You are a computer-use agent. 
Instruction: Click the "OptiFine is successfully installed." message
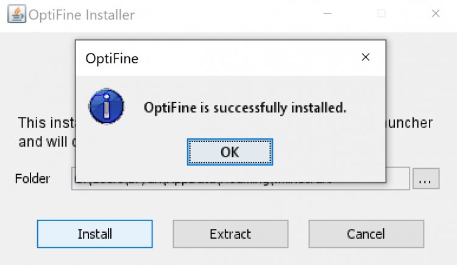245,108
